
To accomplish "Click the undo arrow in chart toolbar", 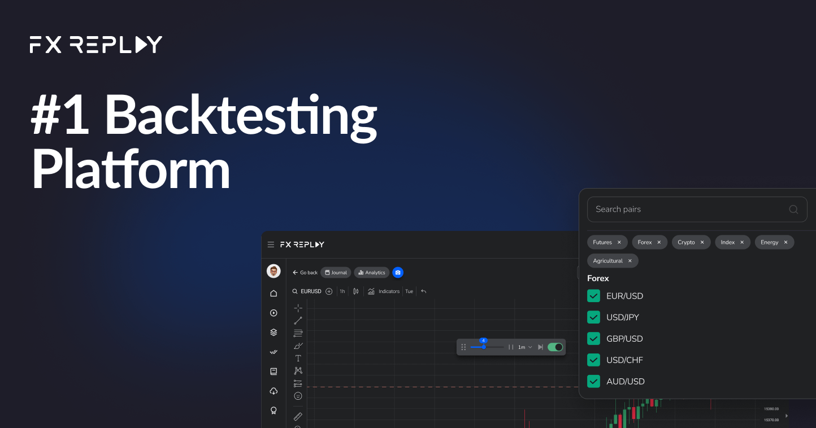I will tap(424, 291).
